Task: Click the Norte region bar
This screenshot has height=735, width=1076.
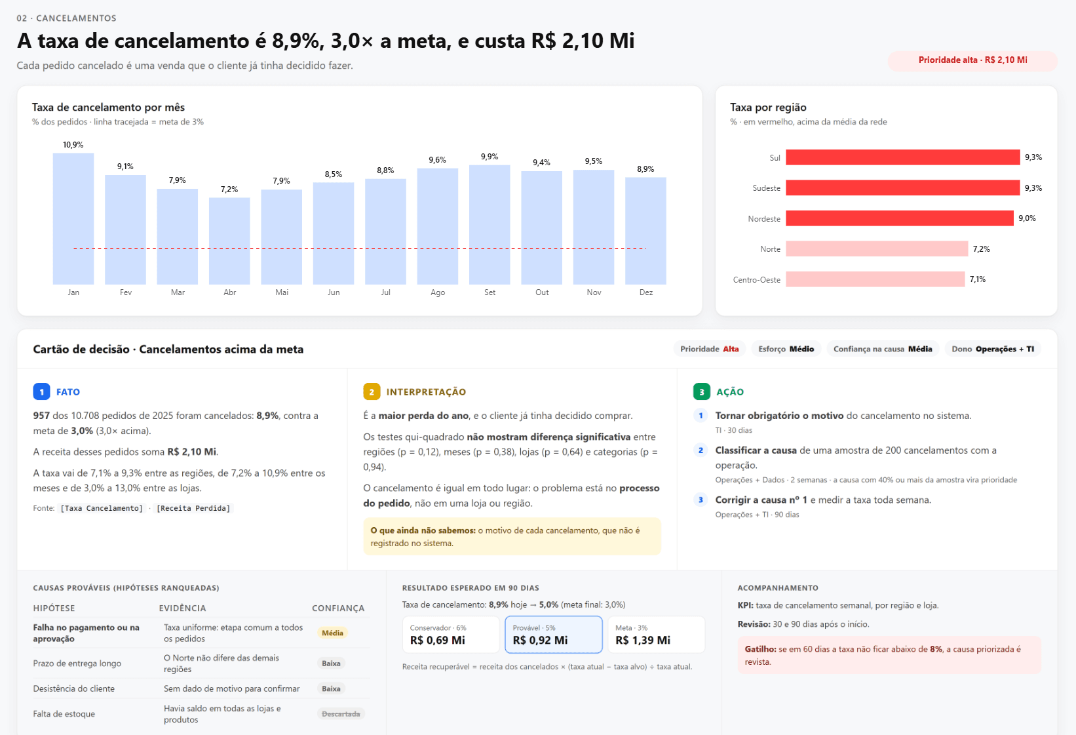Action: (x=877, y=248)
